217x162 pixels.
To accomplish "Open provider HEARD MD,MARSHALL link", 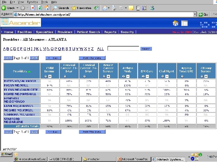I will pyautogui.click(x=20, y=94).
